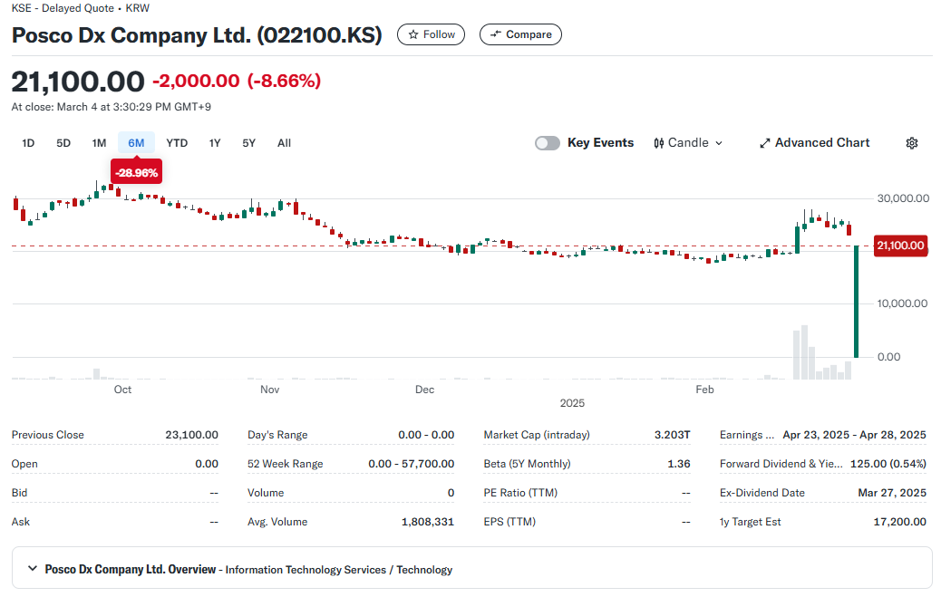Click the 1y Target Est value 17,200.00
The height and width of the screenshot is (597, 941).
coord(899,522)
